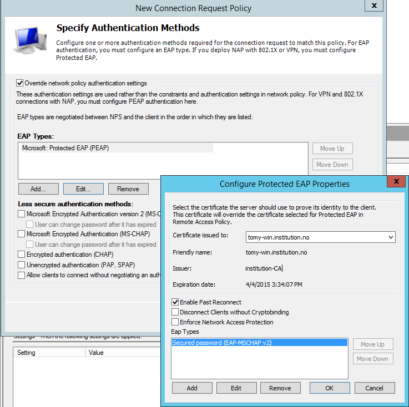Check Microsoft Encrypted Authentication (MS-CHAP) option
The height and width of the screenshot is (407, 409).
tap(22, 234)
